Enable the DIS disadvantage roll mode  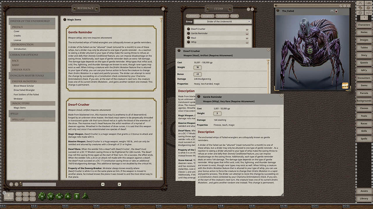(19, 199)
